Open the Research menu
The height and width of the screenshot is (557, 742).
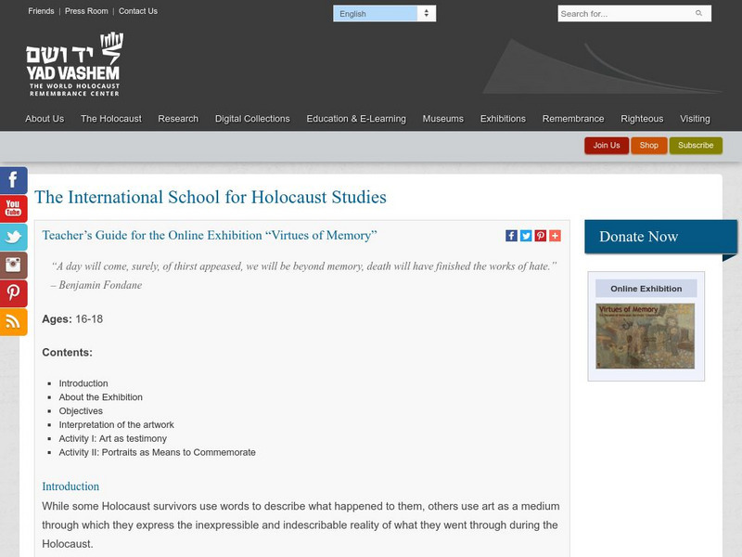[x=178, y=119]
